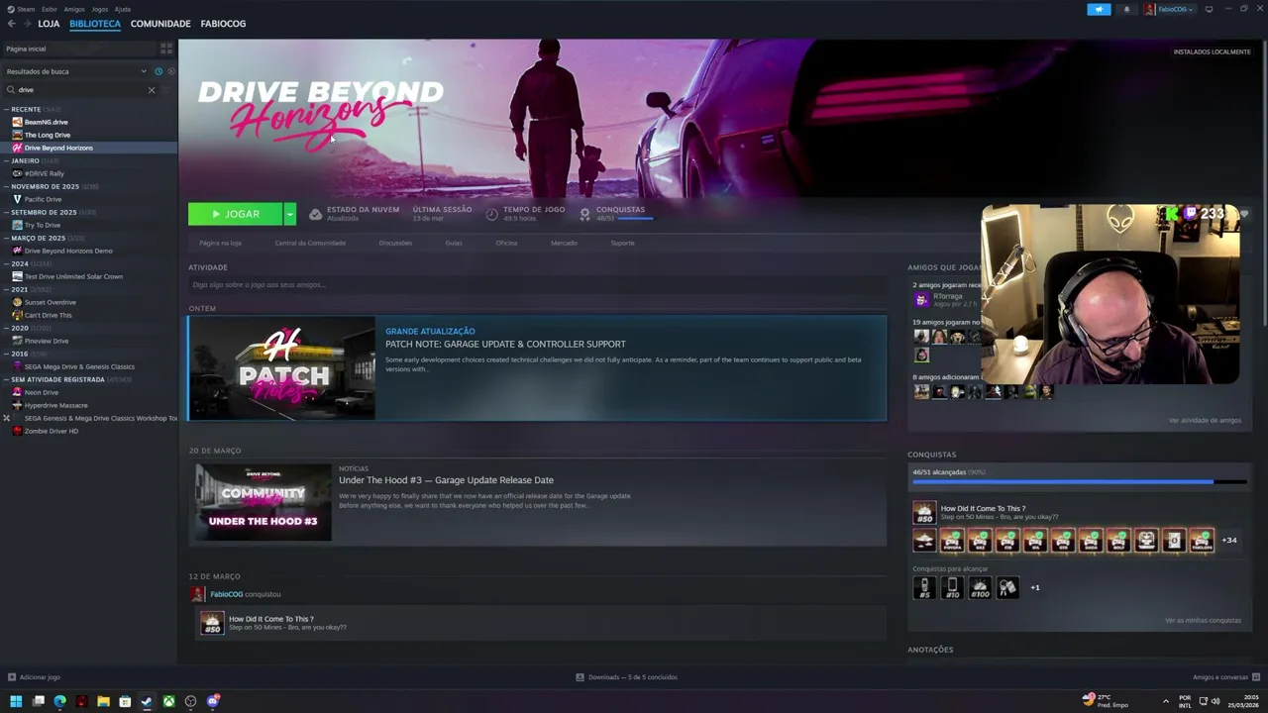Open the JOGAR button dropdown arrow

(289, 214)
